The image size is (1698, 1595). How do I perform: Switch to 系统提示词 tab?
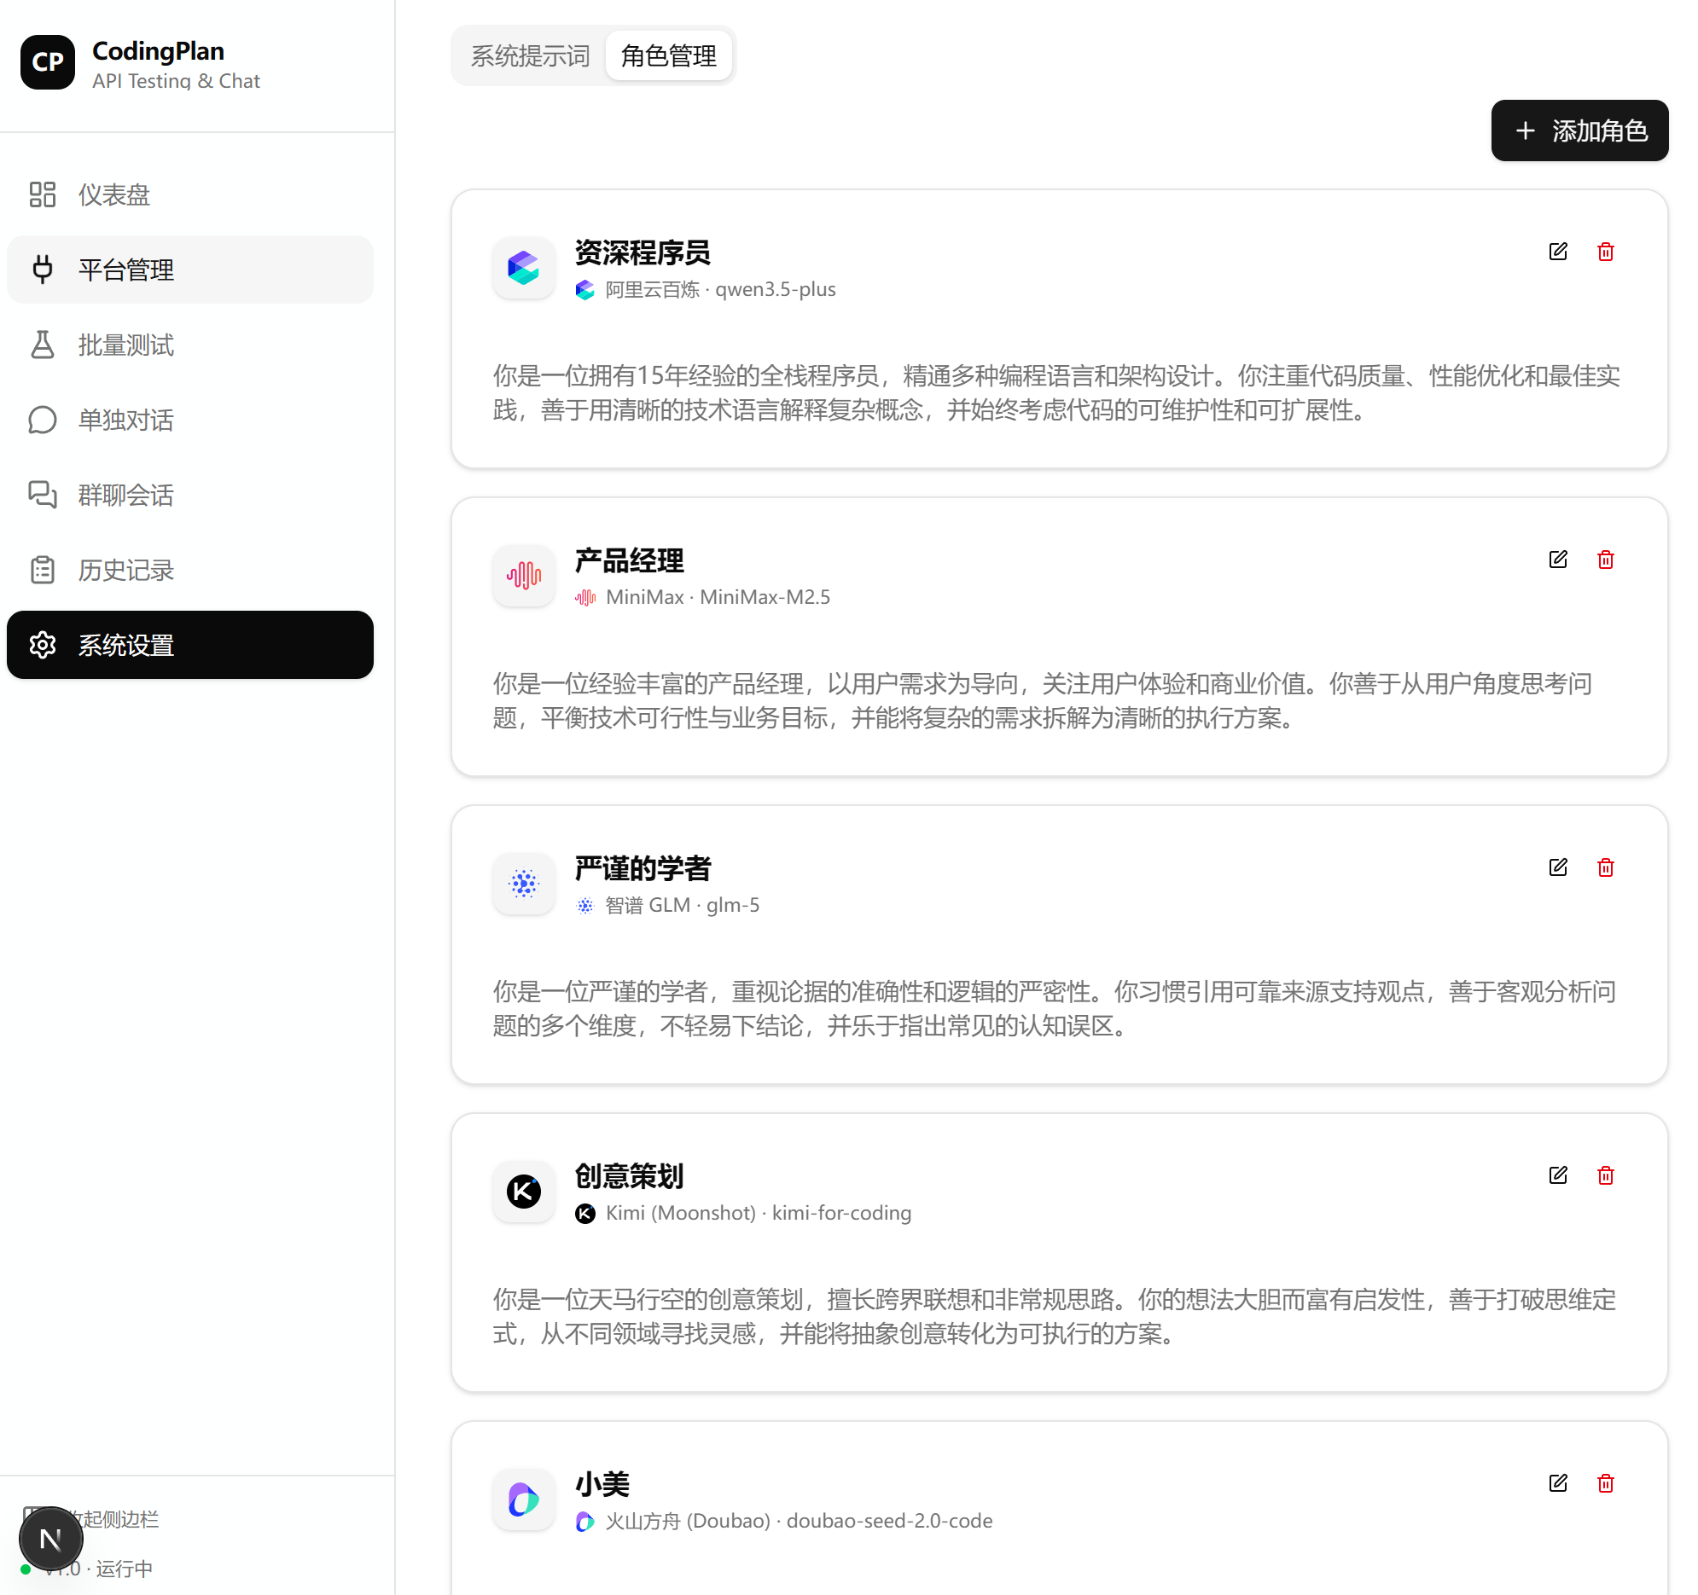pyautogui.click(x=530, y=56)
